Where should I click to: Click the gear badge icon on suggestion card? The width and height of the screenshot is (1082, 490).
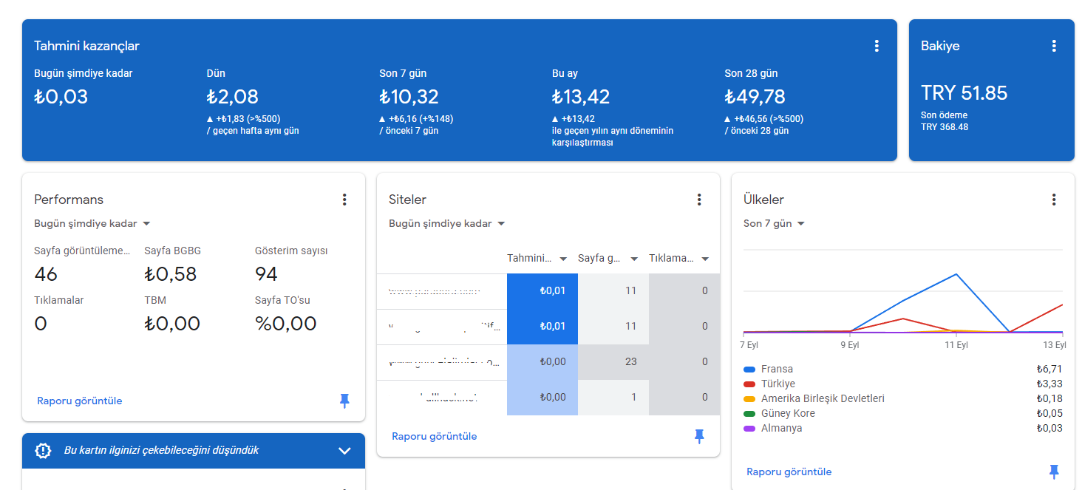pyautogui.click(x=44, y=451)
